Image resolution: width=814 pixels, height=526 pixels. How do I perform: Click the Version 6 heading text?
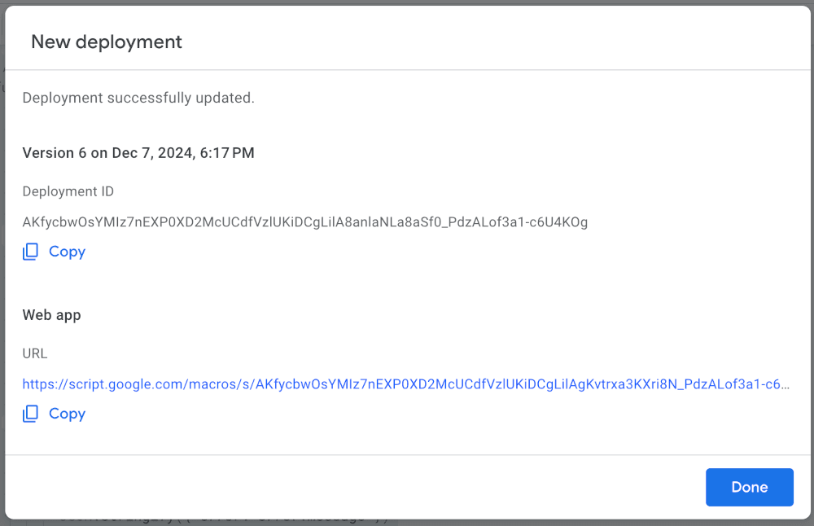[x=138, y=152]
